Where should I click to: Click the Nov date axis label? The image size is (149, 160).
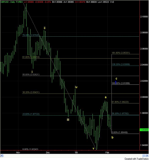tap(18, 153)
